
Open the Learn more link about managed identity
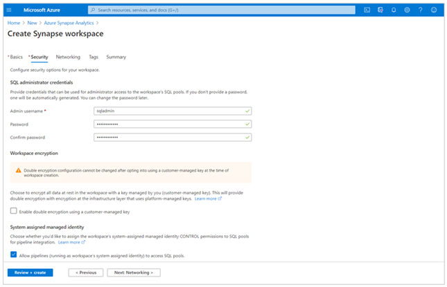[x=71, y=242]
